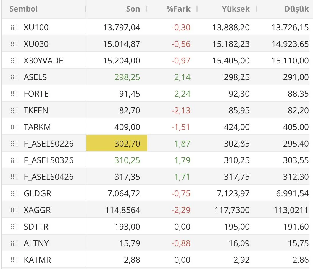Image resolution: width=313 pixels, height=269 pixels.
Task: Click the %Fark column header
Action: (178, 9)
